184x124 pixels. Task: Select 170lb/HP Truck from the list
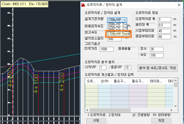pos(119,34)
